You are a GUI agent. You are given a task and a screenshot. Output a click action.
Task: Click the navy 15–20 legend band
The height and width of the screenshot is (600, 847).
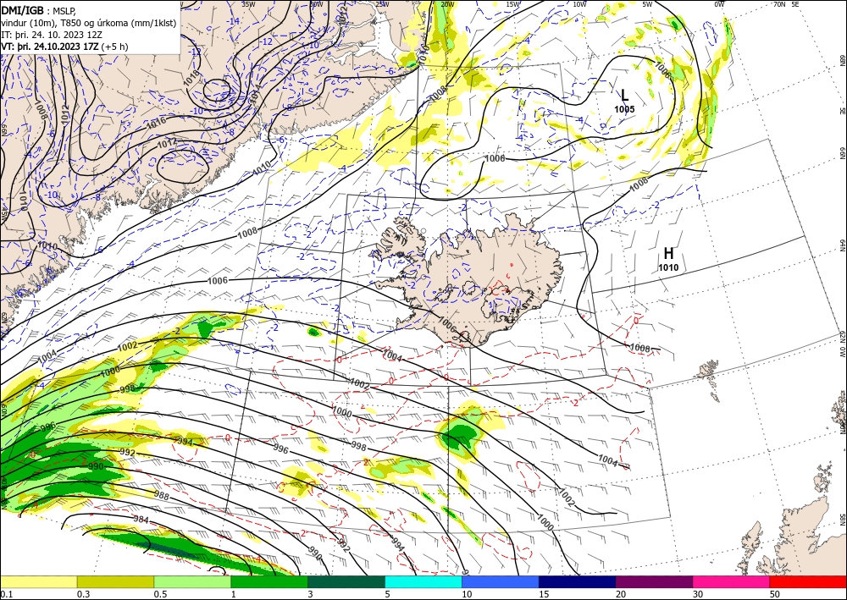pyautogui.click(x=578, y=581)
